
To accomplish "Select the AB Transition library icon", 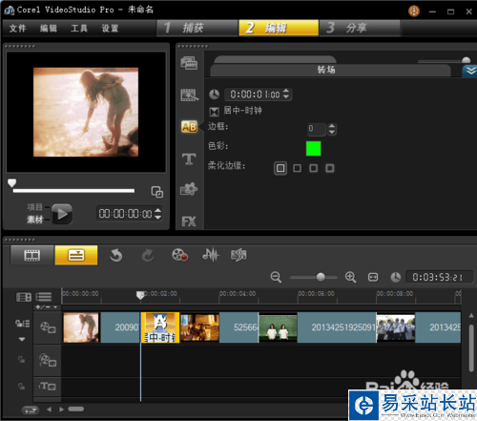I will pos(189,127).
